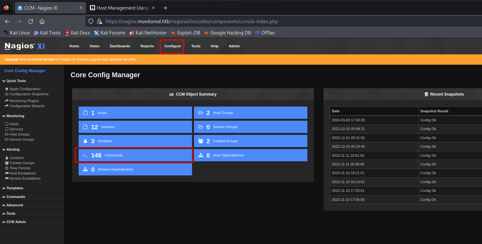Click the Monitoring Plugins arrow icon

pos(7,101)
